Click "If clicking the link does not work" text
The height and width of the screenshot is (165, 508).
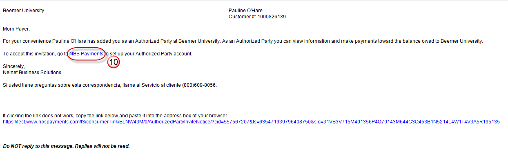pos(38,116)
